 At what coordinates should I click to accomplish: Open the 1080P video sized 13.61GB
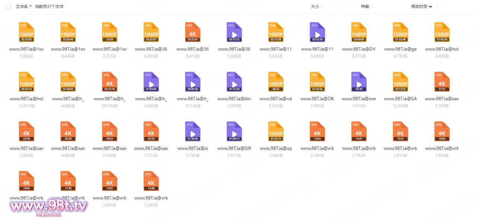coord(26,82)
